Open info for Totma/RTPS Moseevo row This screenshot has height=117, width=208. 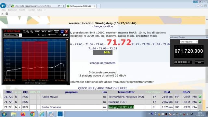click(x=194, y=97)
